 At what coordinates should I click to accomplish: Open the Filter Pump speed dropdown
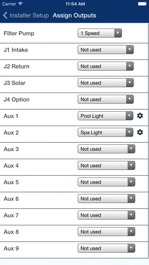pos(100,33)
